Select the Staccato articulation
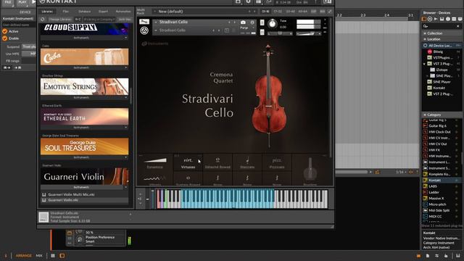Viewport: 464px width, 261px height. click(247, 162)
